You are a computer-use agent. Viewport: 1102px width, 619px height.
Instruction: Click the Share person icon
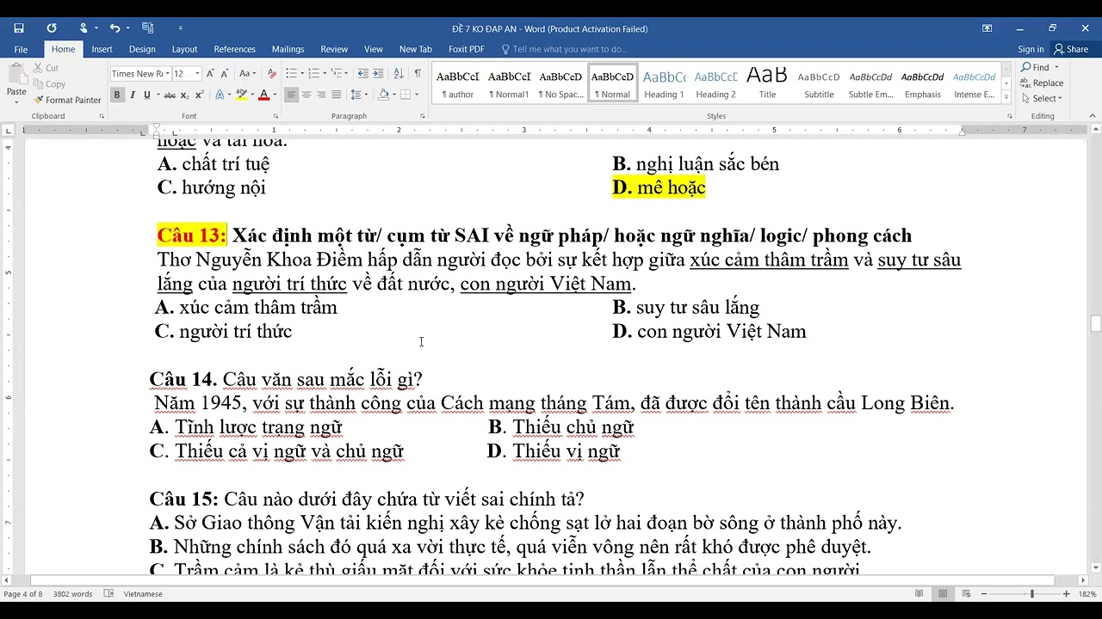pyautogui.click(x=1060, y=49)
